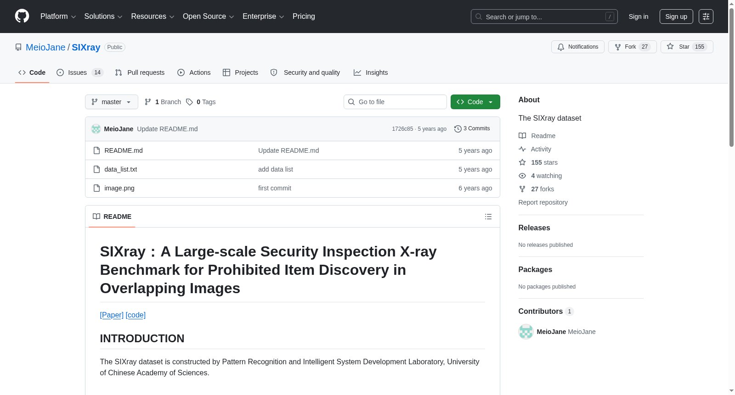Open the MeioJane owner link

45,47
